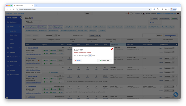Viewport: 186px width, 106px height.
Task: Open Lender dropdown John Doe for Estelle Berger
Action: pos(169,91)
